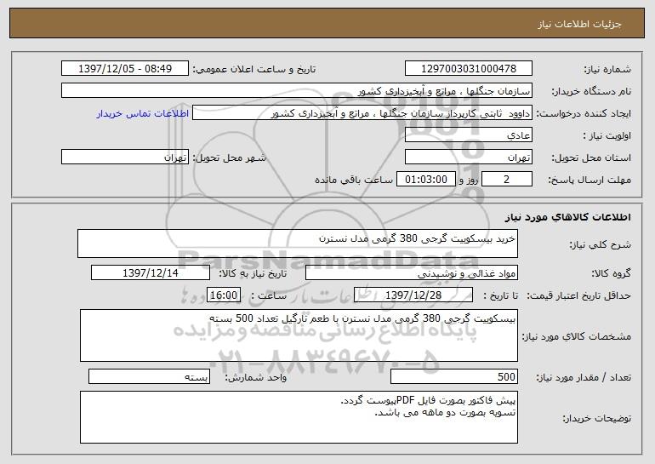
Task: Click the time field showing 16:00
Action: (224, 295)
